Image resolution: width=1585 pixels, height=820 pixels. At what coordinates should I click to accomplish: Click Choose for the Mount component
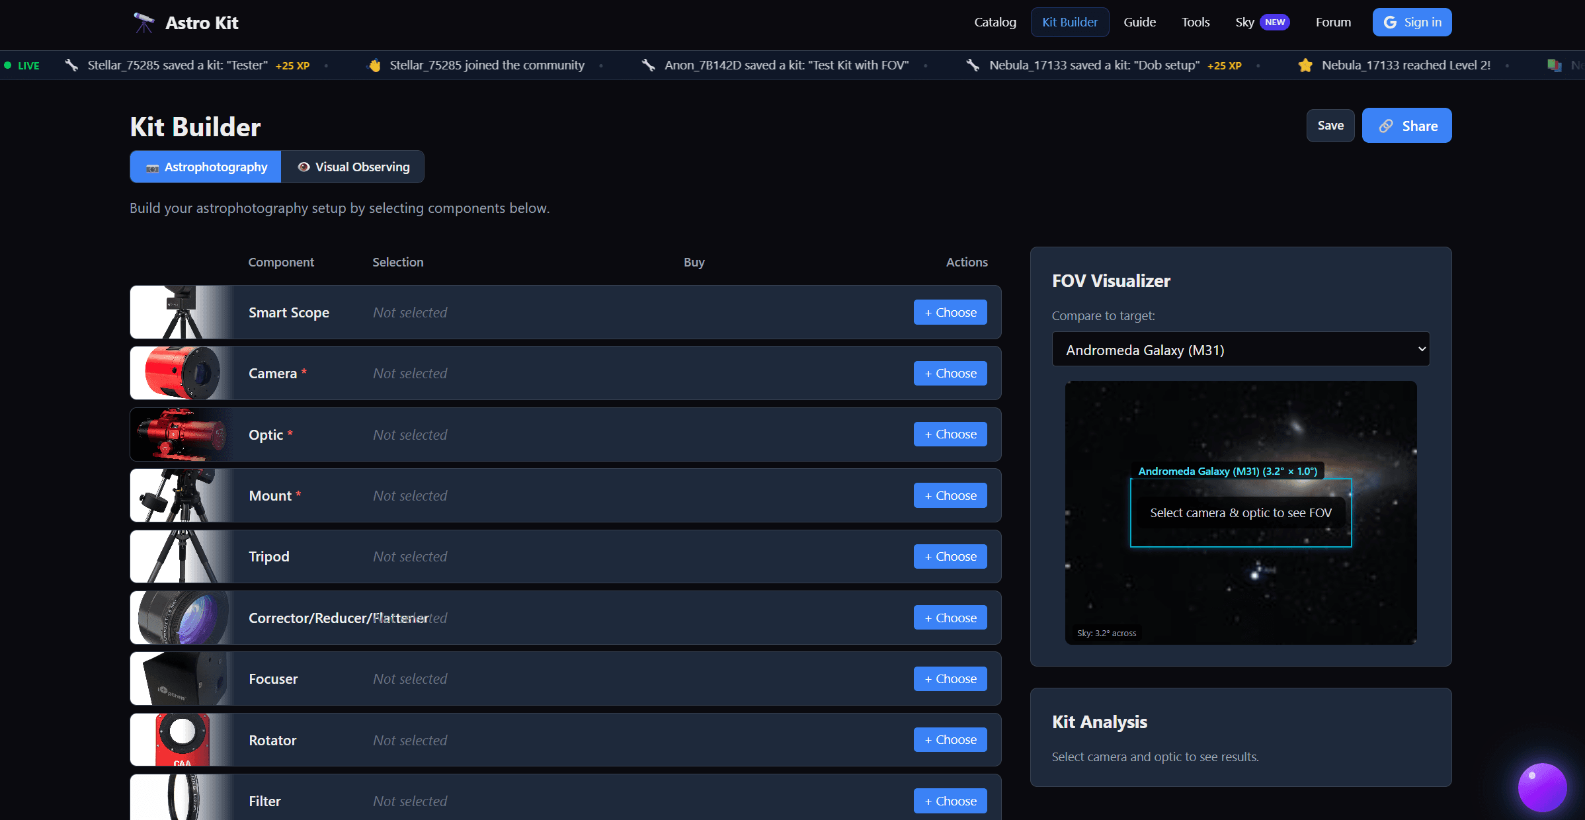(x=950, y=495)
